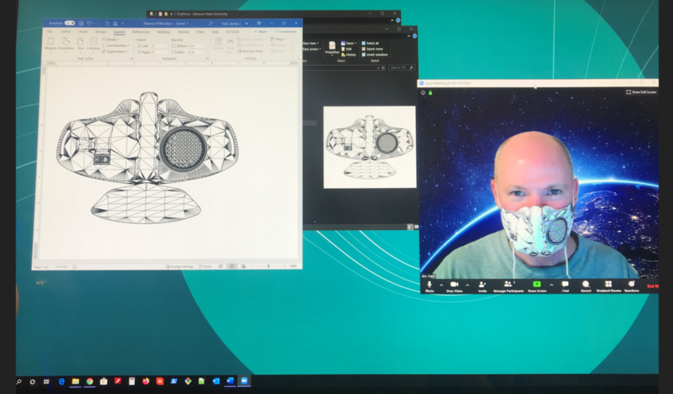The image size is (673, 394).
Task: Switch to the References tab in Word
Action: pyautogui.click(x=141, y=32)
